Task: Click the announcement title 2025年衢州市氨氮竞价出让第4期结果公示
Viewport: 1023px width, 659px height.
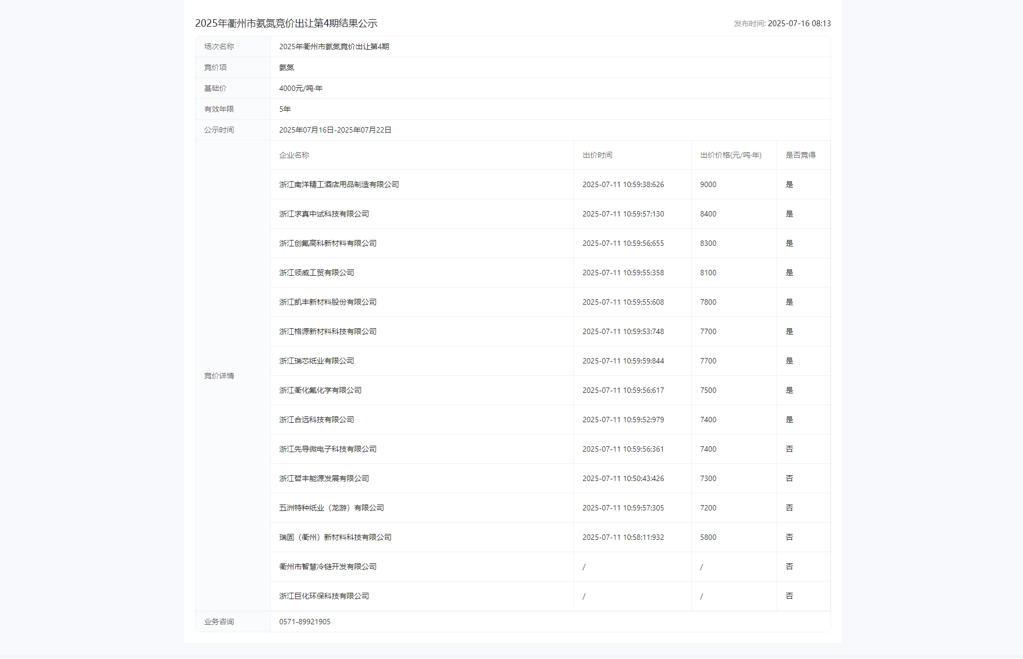Action: [292, 24]
